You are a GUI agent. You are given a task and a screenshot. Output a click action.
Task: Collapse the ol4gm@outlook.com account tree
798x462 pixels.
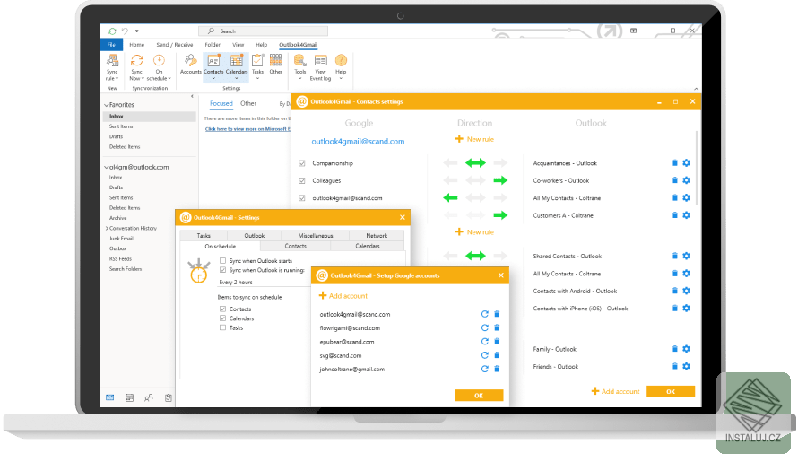[x=107, y=167]
